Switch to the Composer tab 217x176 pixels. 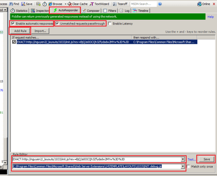click(x=91, y=11)
